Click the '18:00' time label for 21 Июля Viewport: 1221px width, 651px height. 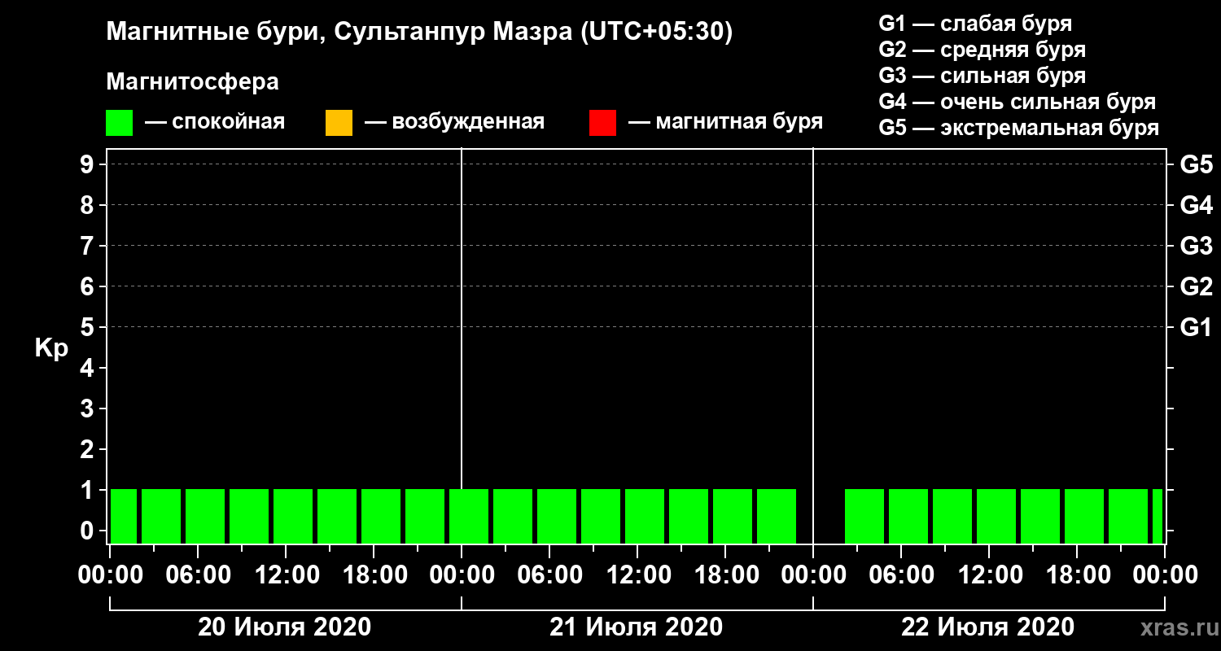[725, 575]
